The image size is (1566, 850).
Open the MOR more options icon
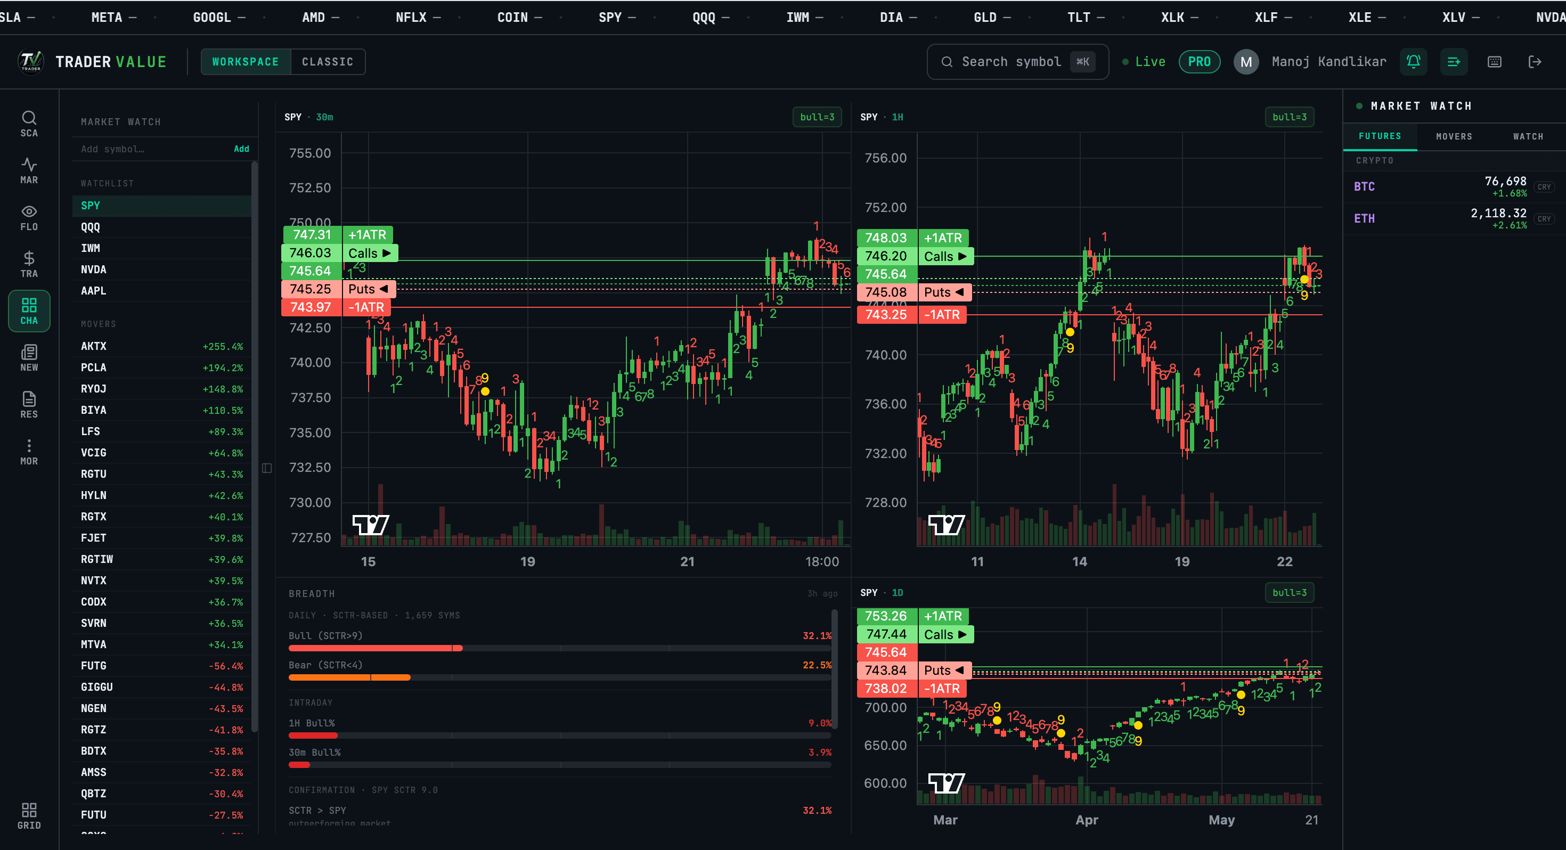29,451
